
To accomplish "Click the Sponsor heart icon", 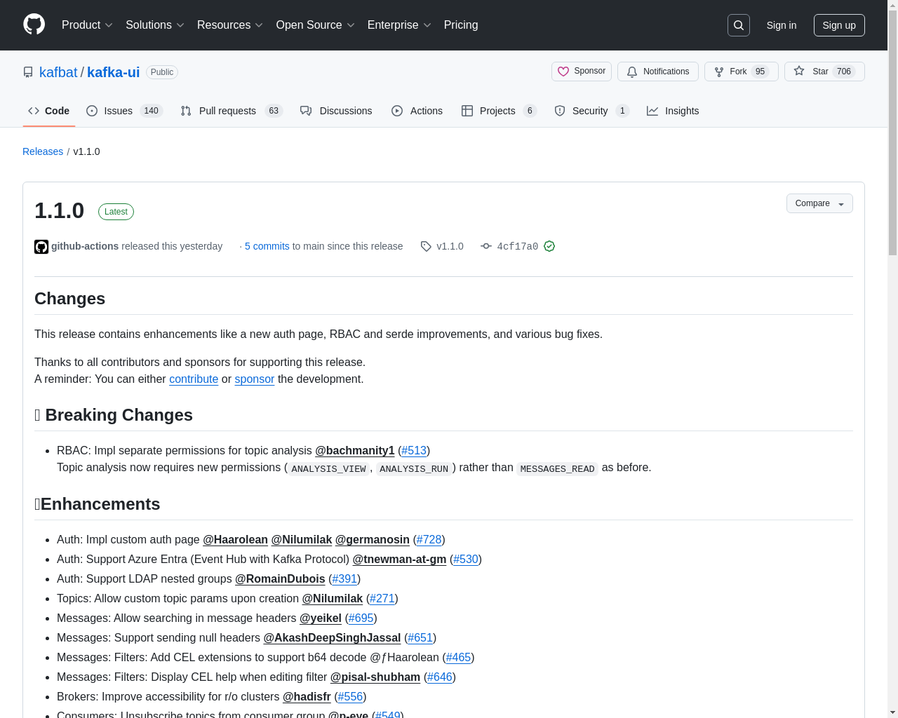I will tap(563, 72).
